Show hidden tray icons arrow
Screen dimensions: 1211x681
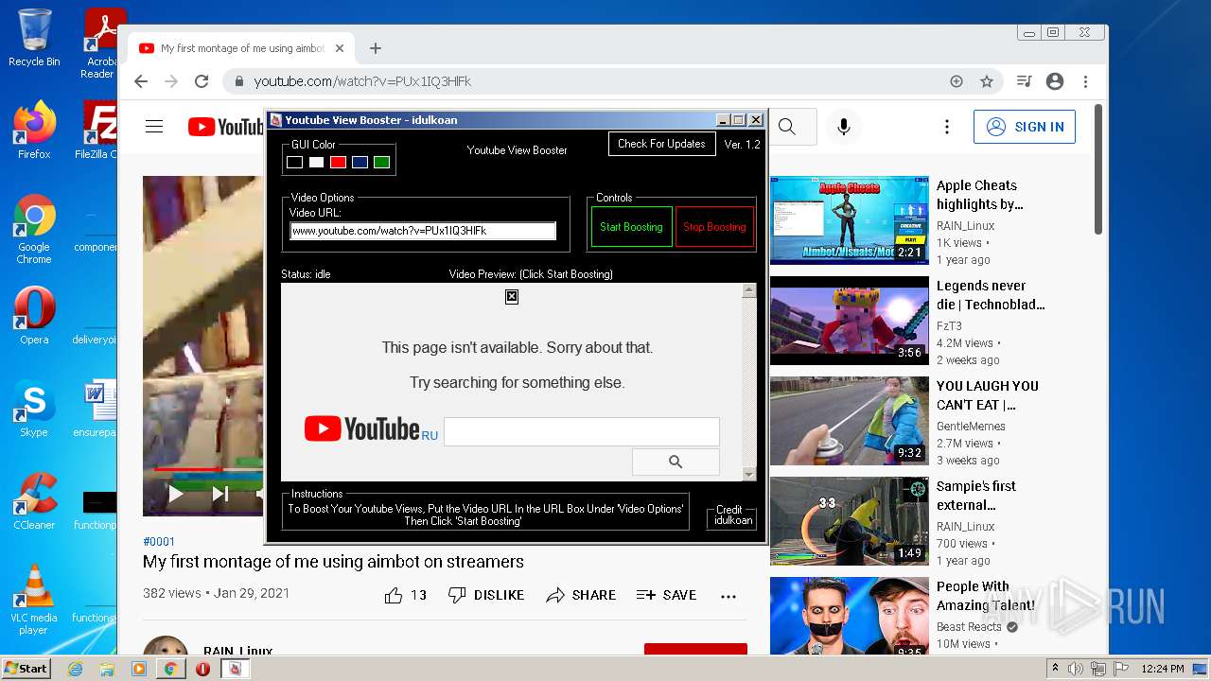pos(1055,669)
